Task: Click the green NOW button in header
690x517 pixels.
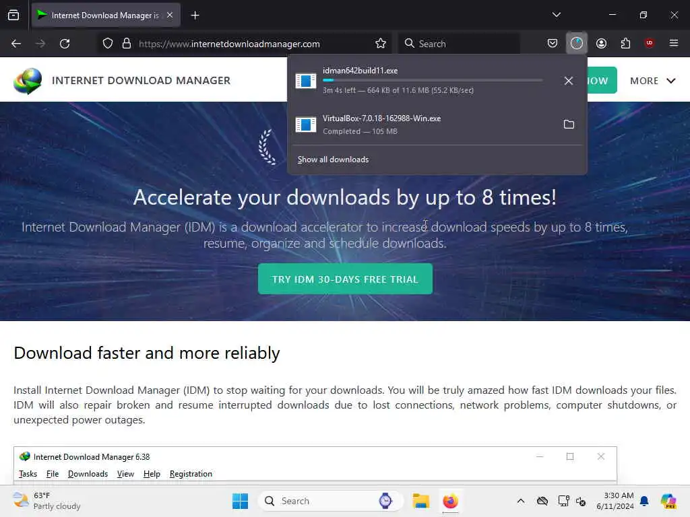Action: click(x=602, y=81)
